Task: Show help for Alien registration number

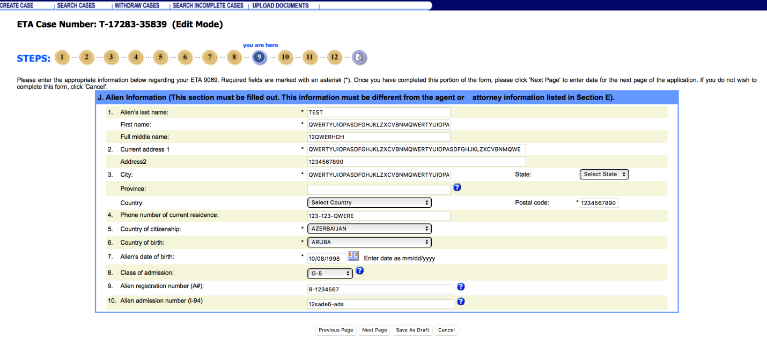Action: [461, 288]
